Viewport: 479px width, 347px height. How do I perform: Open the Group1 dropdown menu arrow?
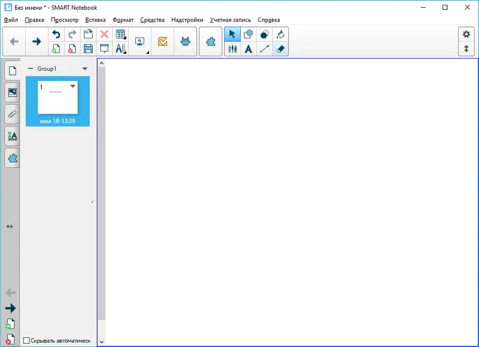85,69
